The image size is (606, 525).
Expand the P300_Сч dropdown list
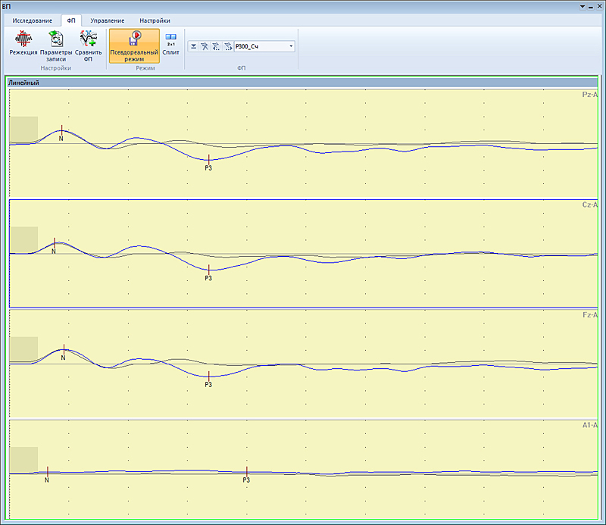point(291,46)
